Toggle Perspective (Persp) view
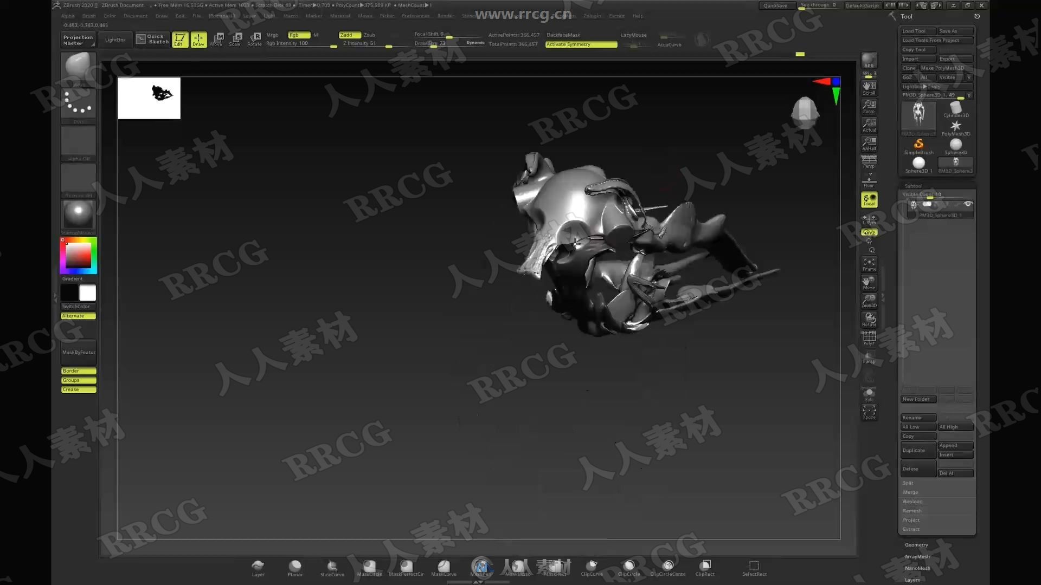This screenshot has height=585, width=1041. tap(869, 162)
